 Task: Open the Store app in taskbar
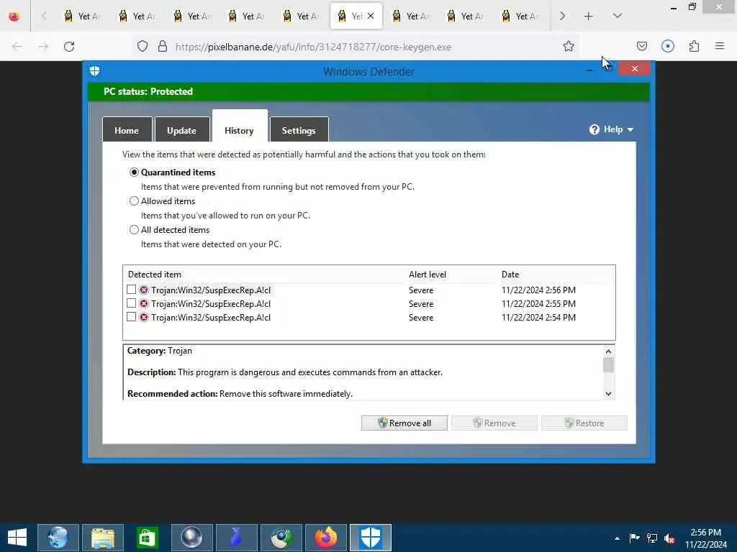tap(147, 538)
